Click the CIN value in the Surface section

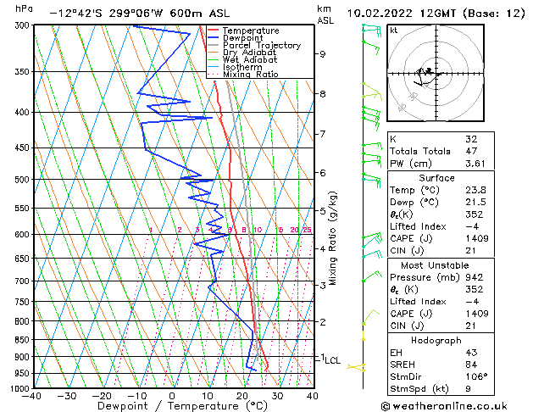(x=470, y=251)
